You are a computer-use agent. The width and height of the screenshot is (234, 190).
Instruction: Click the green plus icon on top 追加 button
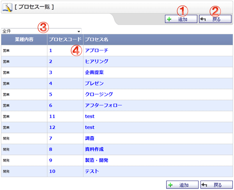tap(169, 19)
